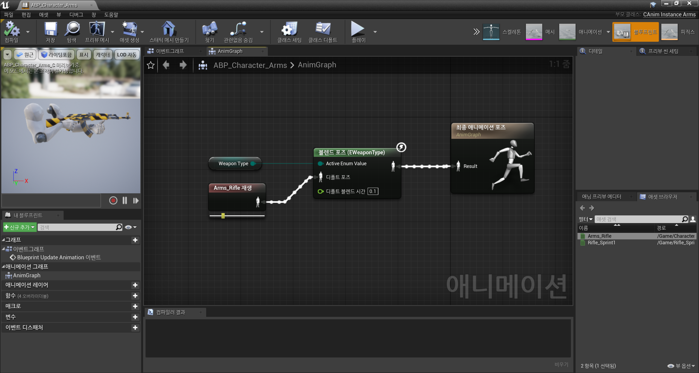Open the 애셋 생성 dropdown arrow
This screenshot has width=699, height=373.
click(x=142, y=32)
